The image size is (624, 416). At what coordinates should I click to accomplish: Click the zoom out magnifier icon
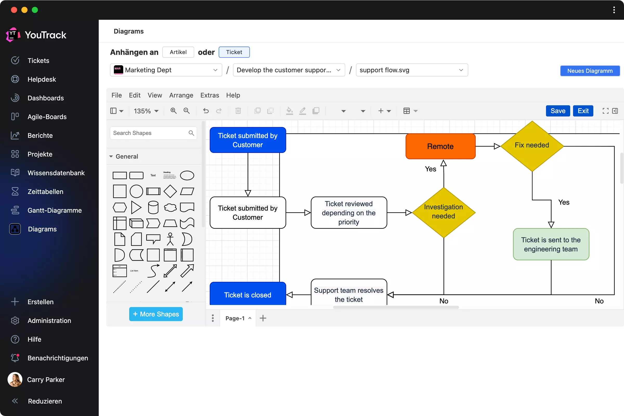186,111
